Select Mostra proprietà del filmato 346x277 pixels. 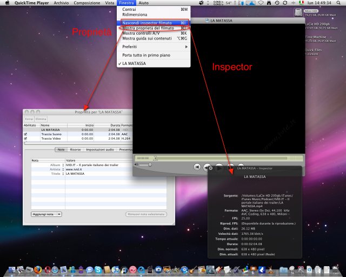tap(154, 28)
